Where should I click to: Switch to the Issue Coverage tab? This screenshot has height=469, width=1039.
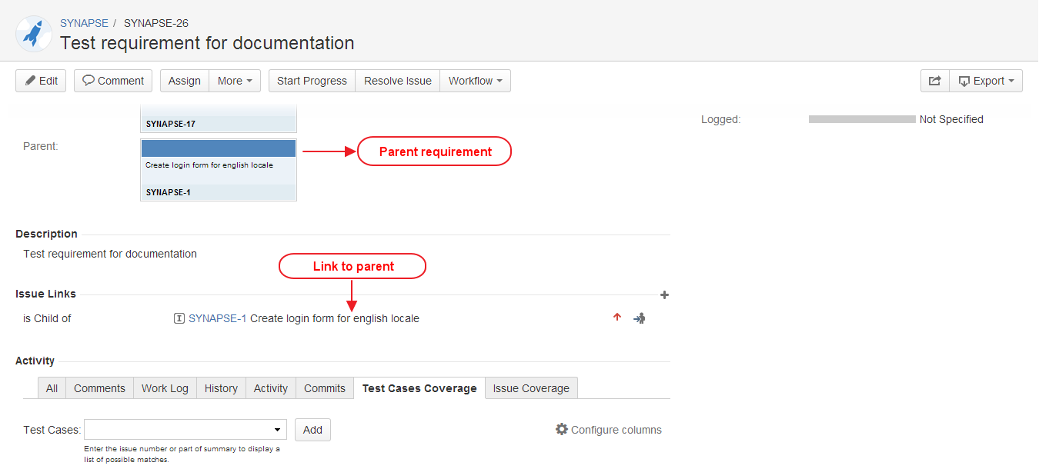pyautogui.click(x=531, y=388)
